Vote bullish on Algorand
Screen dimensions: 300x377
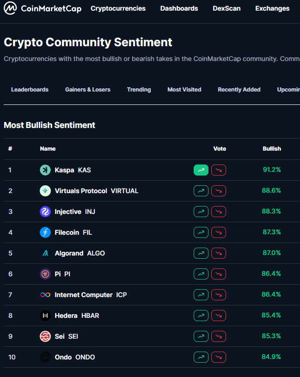(201, 253)
